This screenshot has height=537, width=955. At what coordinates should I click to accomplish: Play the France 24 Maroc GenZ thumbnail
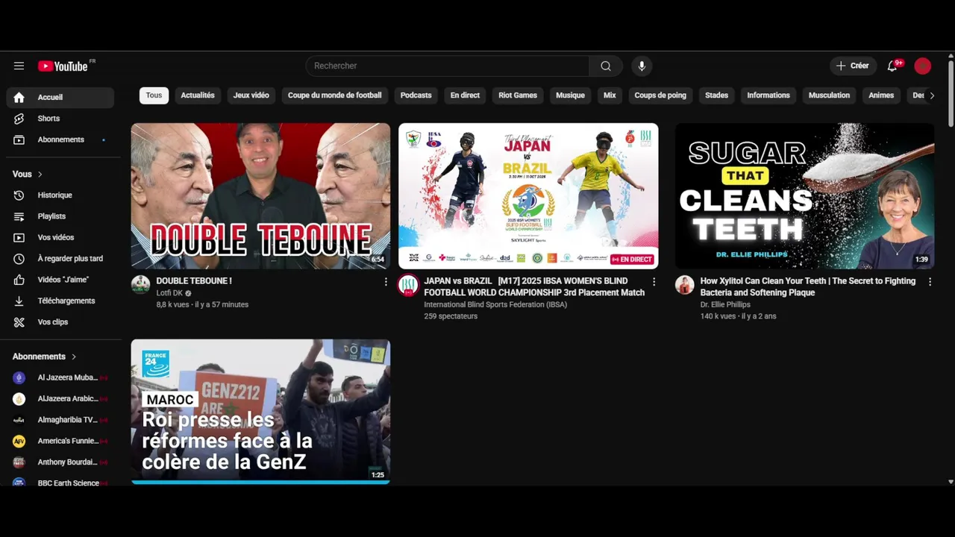click(x=260, y=412)
